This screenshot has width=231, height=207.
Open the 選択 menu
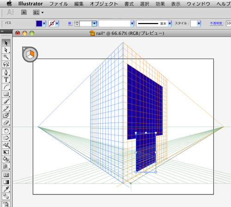pos(145,4)
